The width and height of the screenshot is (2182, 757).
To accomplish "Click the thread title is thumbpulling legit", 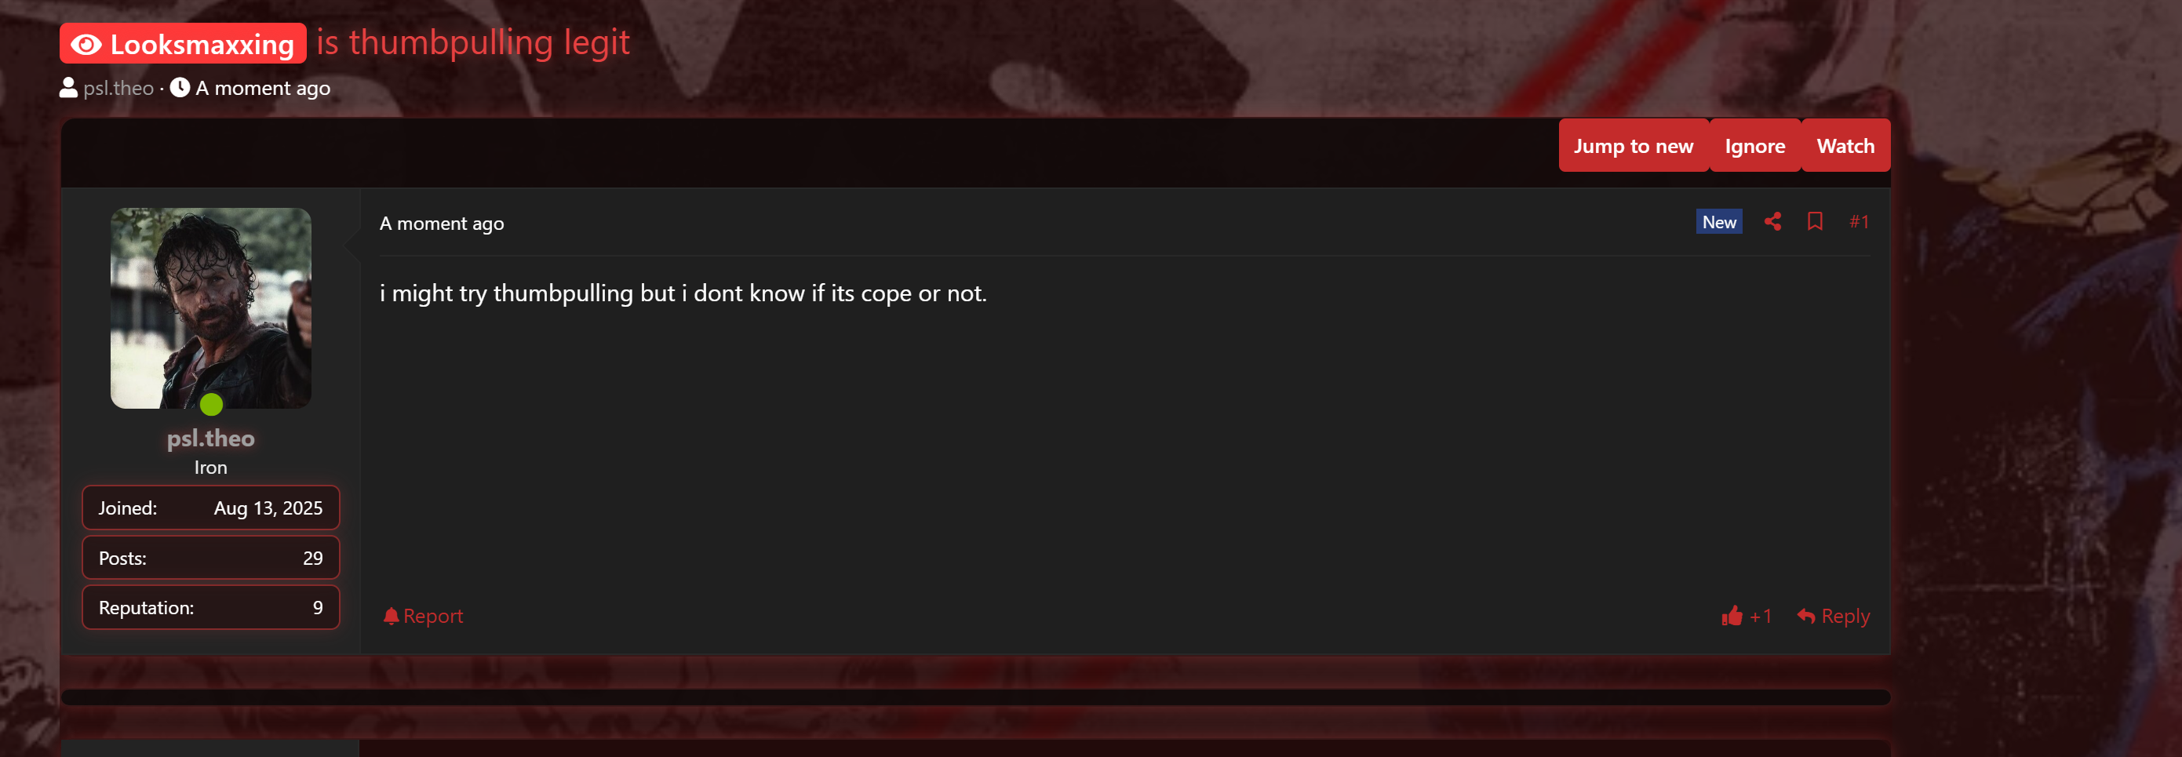I will coord(472,42).
